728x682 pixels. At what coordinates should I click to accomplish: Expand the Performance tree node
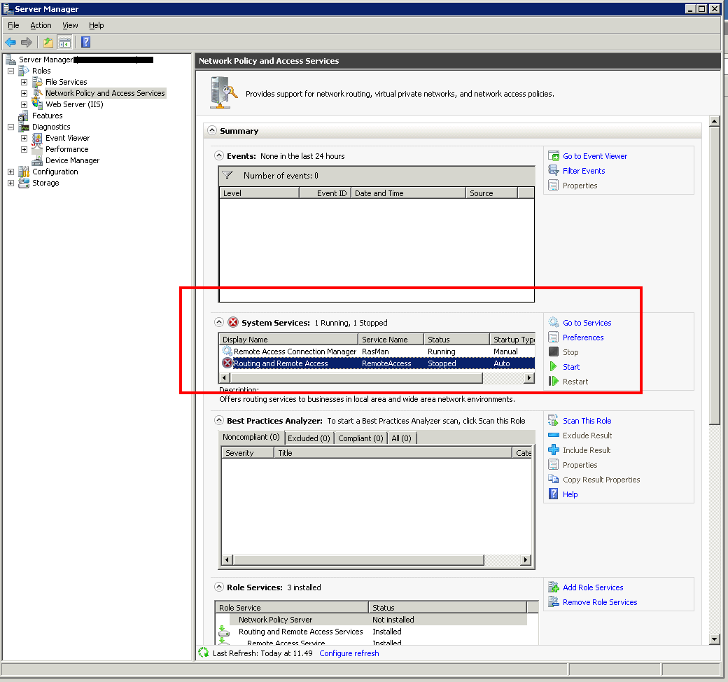24,149
